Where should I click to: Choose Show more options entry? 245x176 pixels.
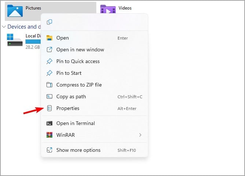point(78,150)
